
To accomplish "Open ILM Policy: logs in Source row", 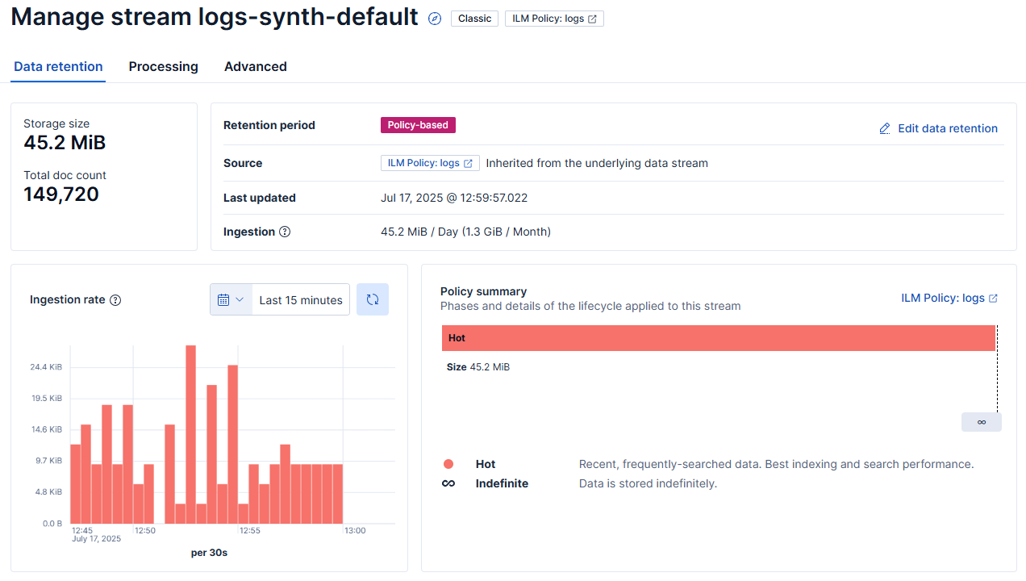I will 430,163.
